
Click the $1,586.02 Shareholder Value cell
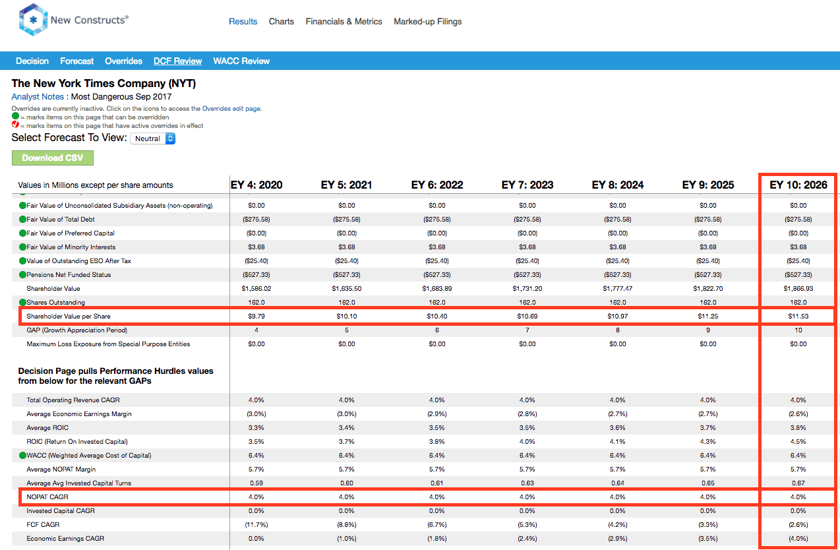(x=256, y=289)
